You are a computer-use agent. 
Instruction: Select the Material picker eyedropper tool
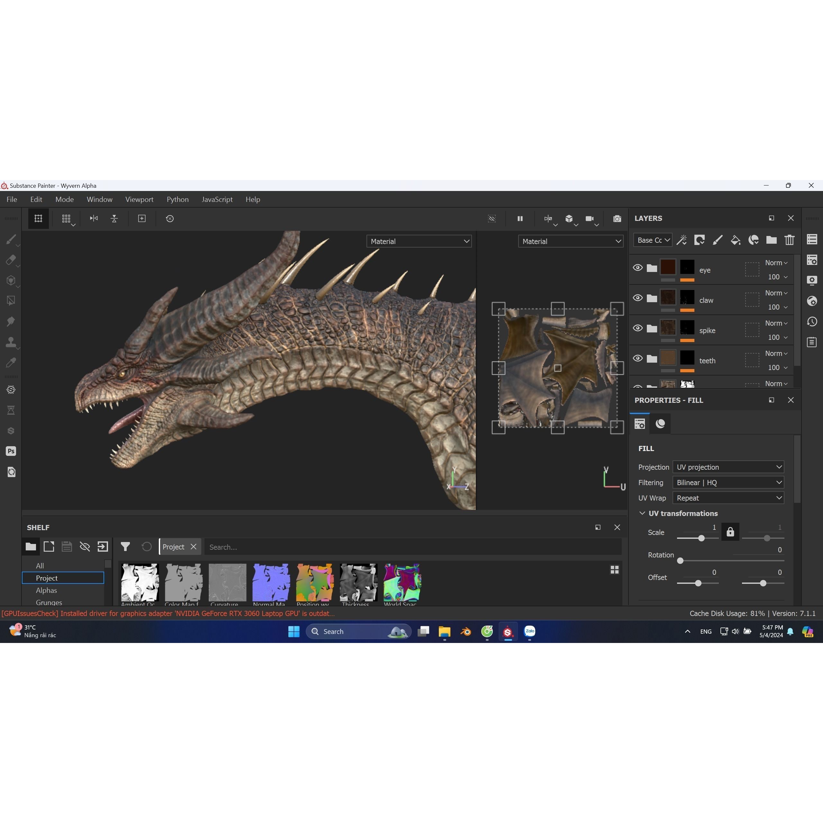11,363
